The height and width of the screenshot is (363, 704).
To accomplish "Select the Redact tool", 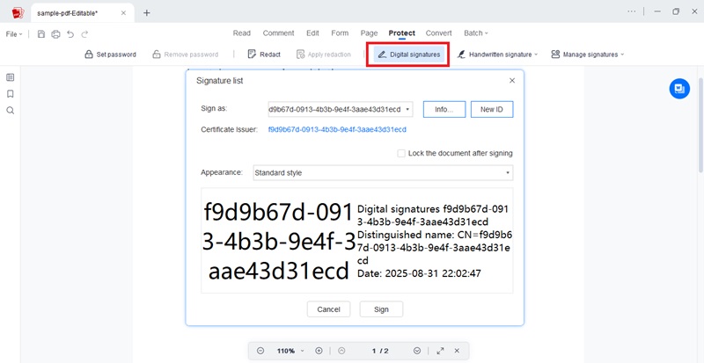I will pyautogui.click(x=264, y=54).
